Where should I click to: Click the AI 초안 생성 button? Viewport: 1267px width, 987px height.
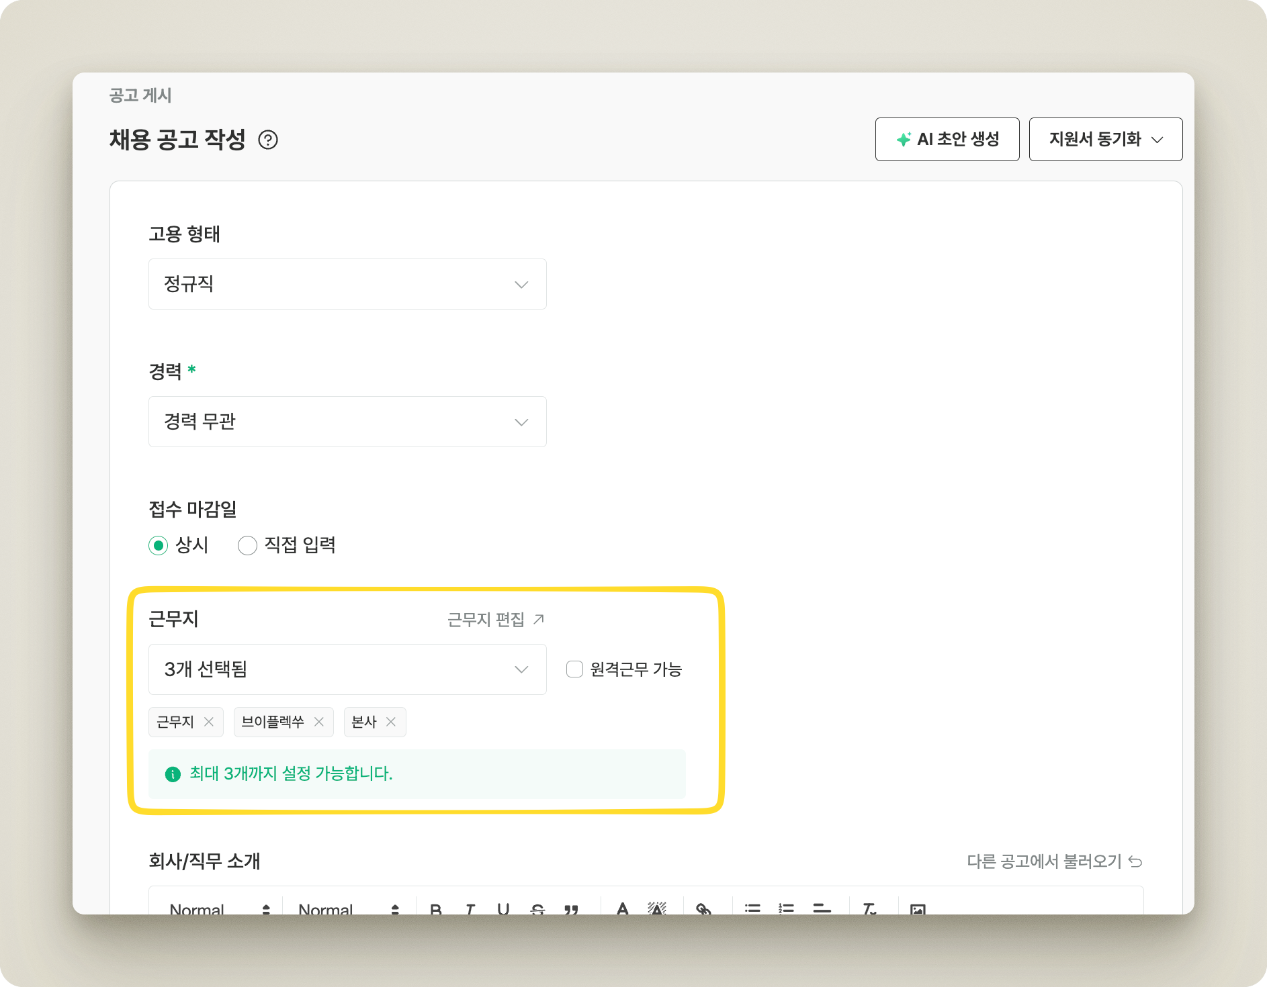point(947,140)
